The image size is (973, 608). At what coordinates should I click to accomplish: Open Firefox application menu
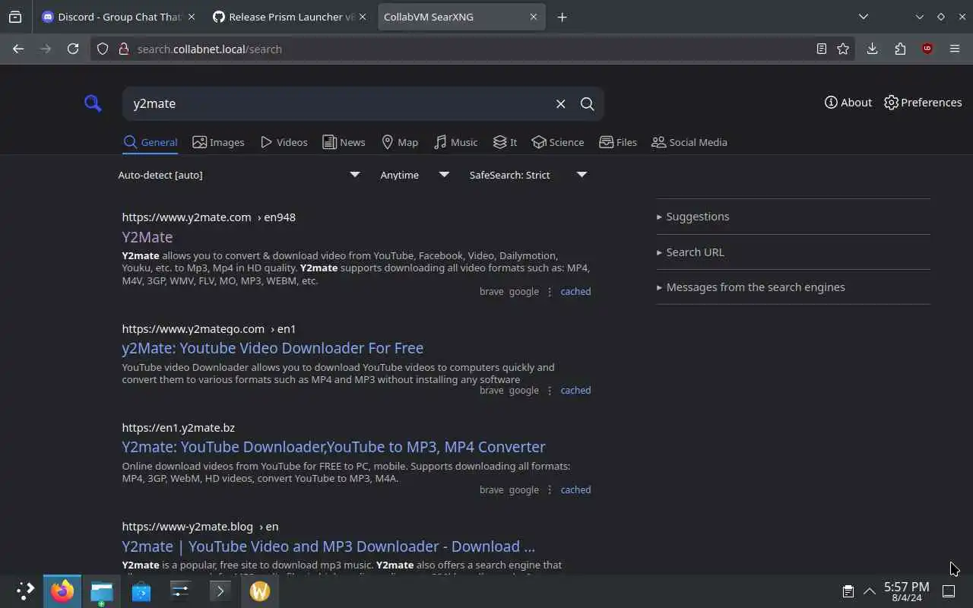coord(955,49)
